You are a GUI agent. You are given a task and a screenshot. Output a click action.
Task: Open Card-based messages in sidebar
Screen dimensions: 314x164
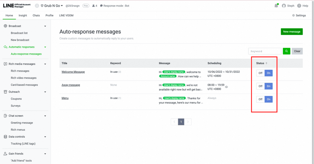[x=24, y=85]
